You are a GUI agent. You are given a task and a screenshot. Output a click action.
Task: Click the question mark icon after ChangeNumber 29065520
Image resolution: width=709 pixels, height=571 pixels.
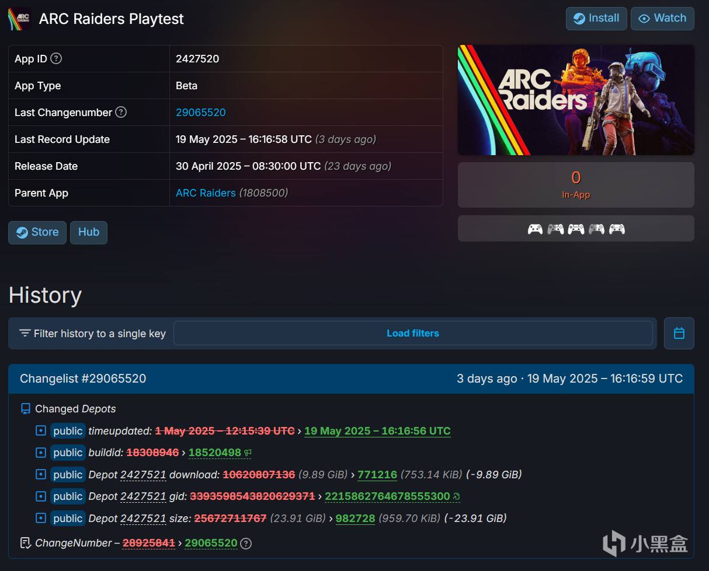(x=246, y=544)
